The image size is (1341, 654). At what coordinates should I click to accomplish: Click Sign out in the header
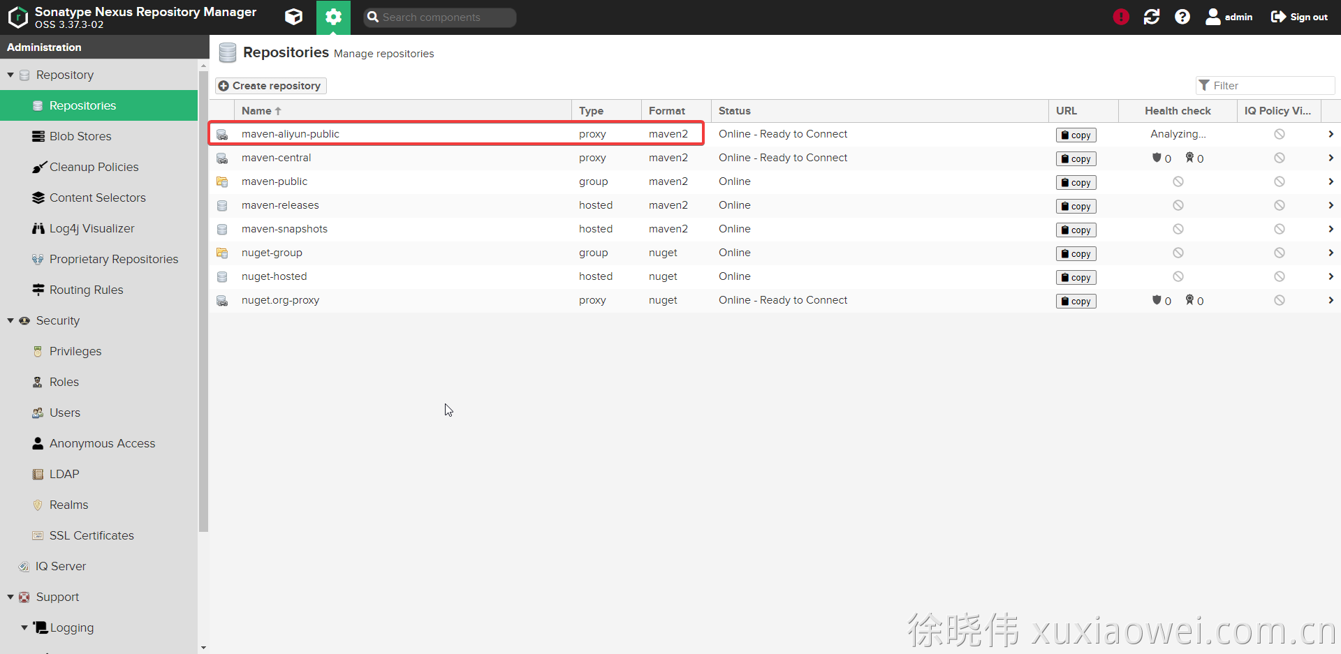1299,17
